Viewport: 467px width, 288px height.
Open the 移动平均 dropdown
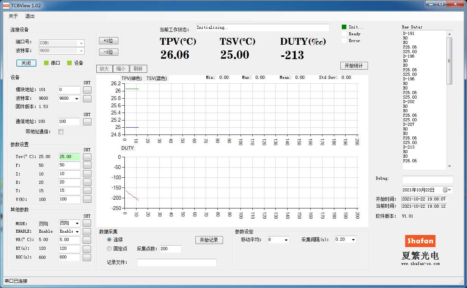point(278,240)
